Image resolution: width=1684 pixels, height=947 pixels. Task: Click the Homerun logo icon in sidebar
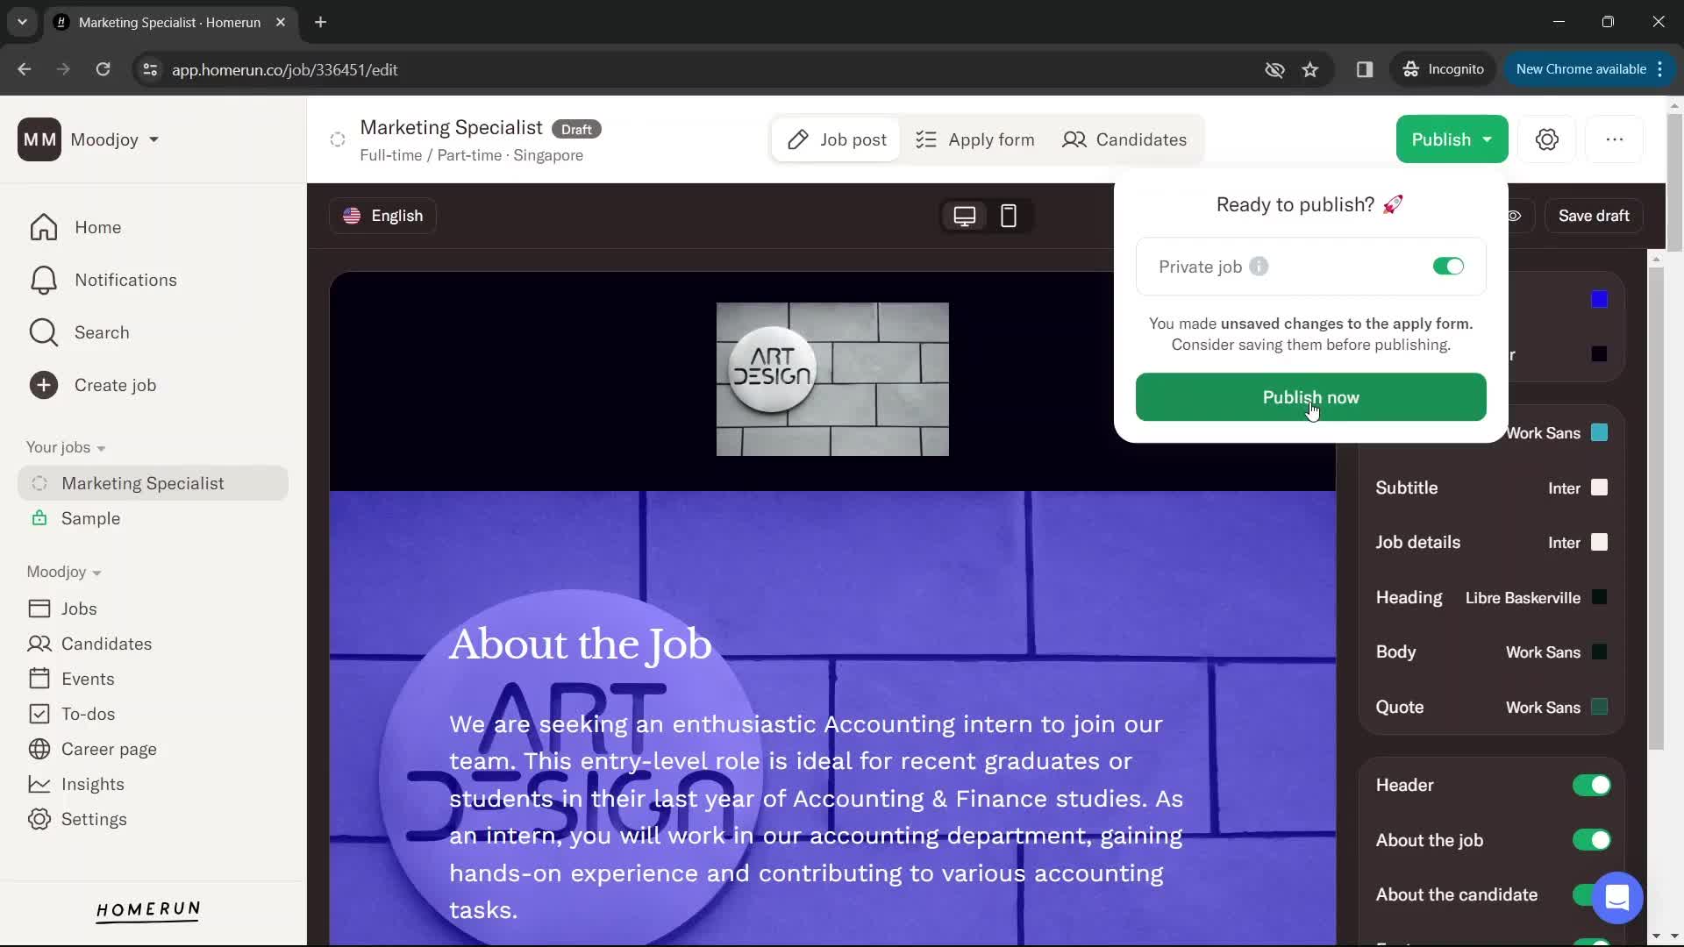pyautogui.click(x=148, y=910)
